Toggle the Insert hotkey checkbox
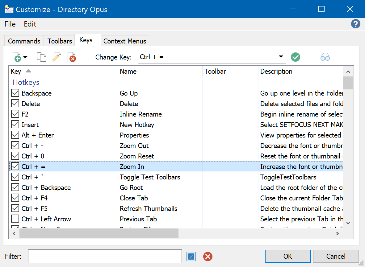 pos(15,124)
